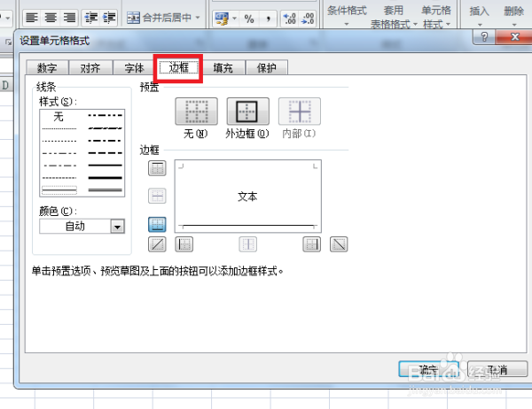Confirm with the 确定 button
The image size is (532, 409).
tap(428, 369)
